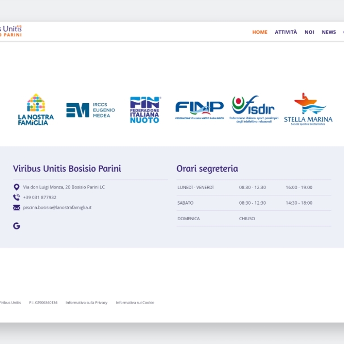The height and width of the screenshot is (344, 344).
Task: Click the CHIUSO cell
Action: click(247, 219)
